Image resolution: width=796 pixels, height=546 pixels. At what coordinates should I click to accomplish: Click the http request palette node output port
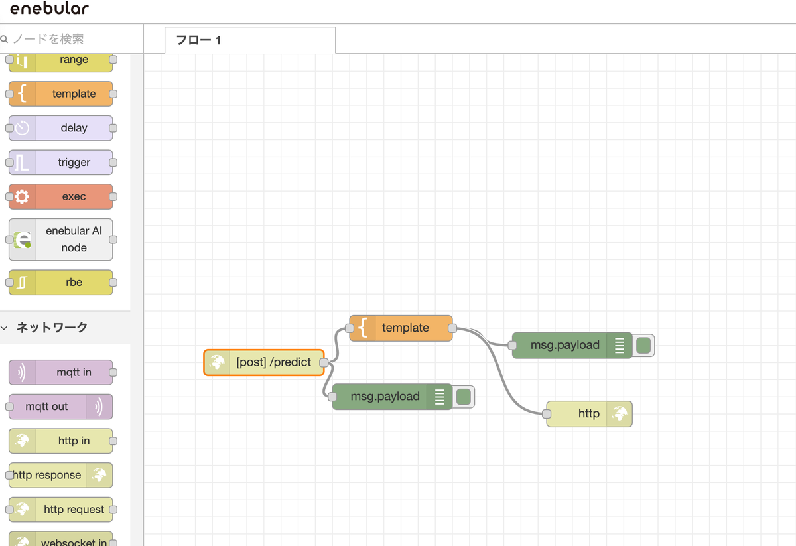(x=113, y=510)
